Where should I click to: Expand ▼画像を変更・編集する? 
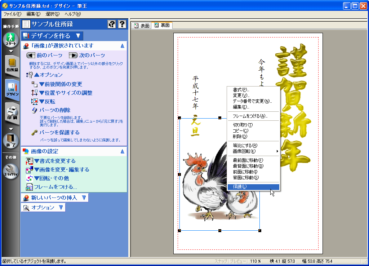pyautogui.click(x=62, y=170)
